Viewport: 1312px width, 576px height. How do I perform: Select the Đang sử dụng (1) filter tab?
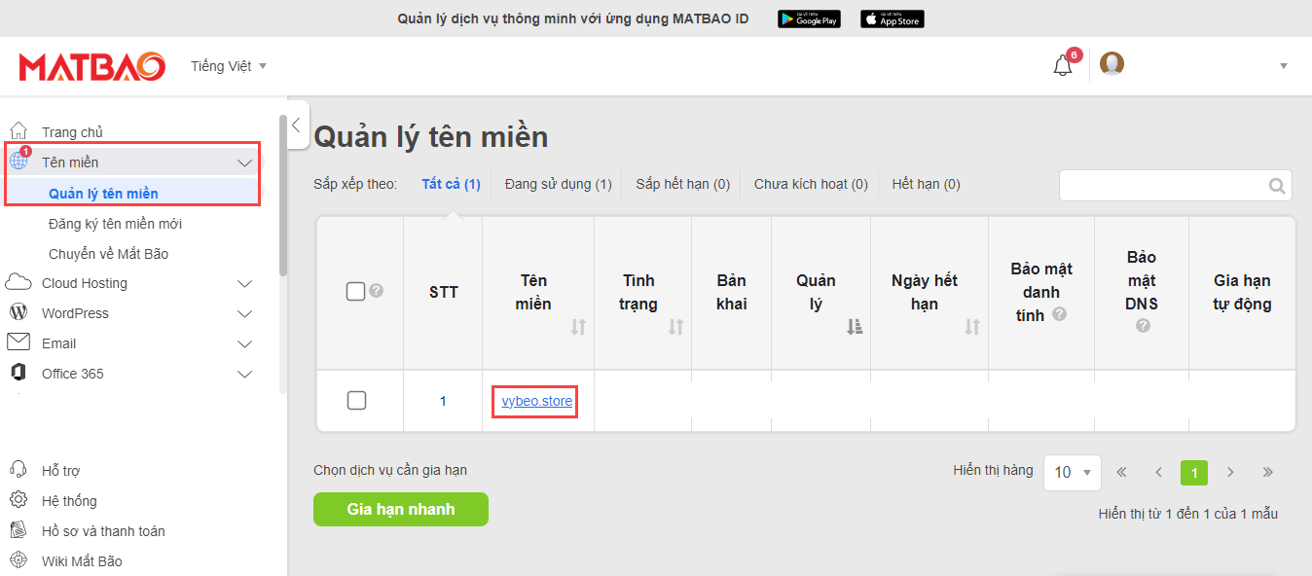(558, 184)
